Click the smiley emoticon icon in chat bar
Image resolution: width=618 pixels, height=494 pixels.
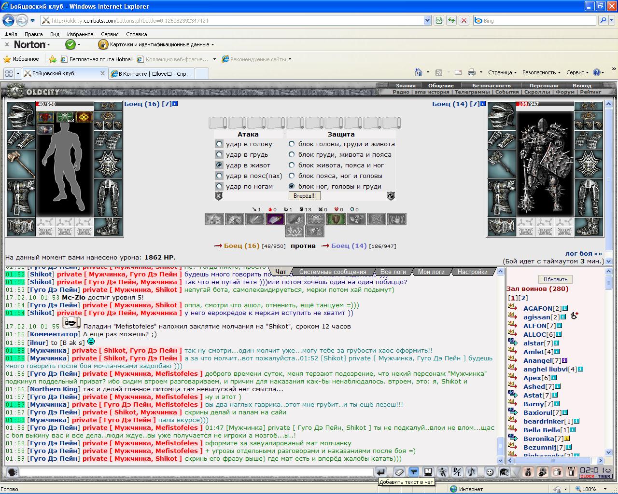coord(490,472)
